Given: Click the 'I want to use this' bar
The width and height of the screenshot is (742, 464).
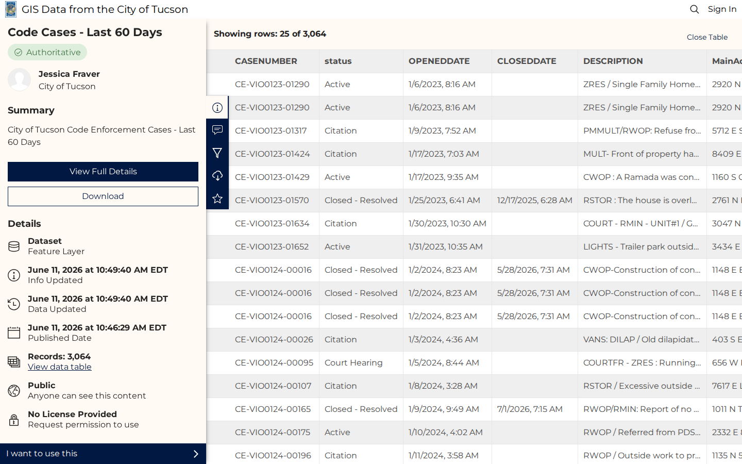Looking at the screenshot, I should [x=103, y=454].
